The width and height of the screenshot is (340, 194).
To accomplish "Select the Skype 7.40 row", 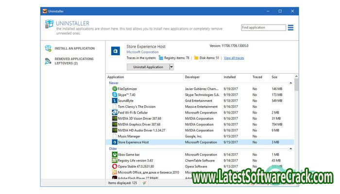I will [200, 95].
